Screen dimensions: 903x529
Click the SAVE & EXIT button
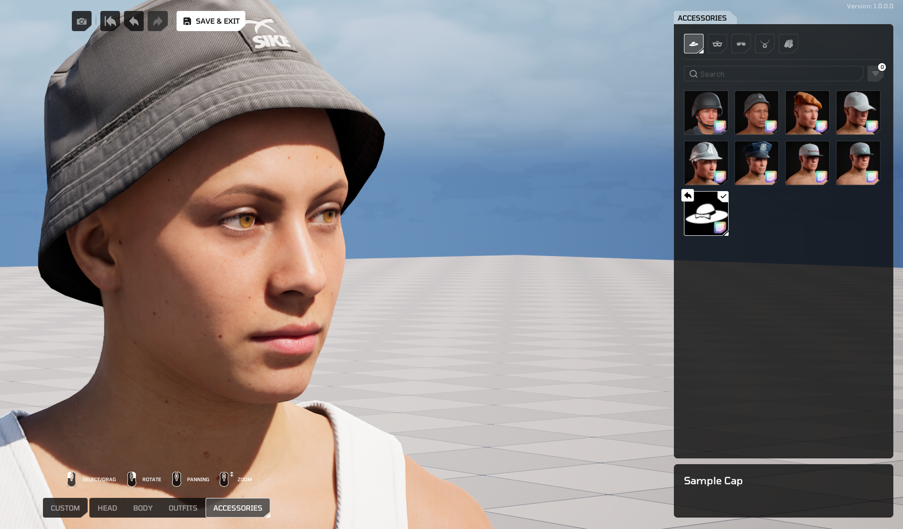tap(211, 21)
